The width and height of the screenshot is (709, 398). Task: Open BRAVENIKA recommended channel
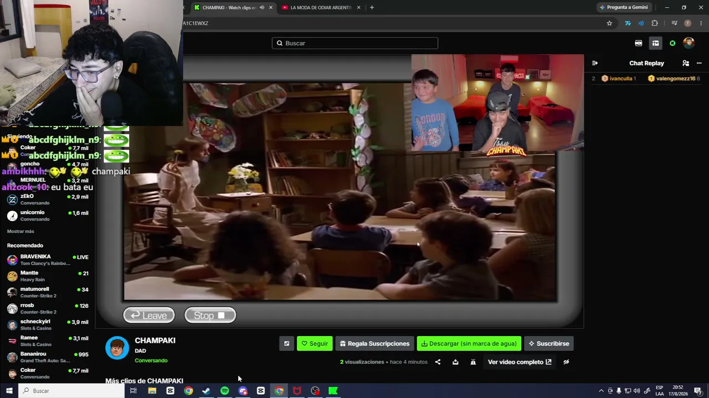tap(48, 260)
